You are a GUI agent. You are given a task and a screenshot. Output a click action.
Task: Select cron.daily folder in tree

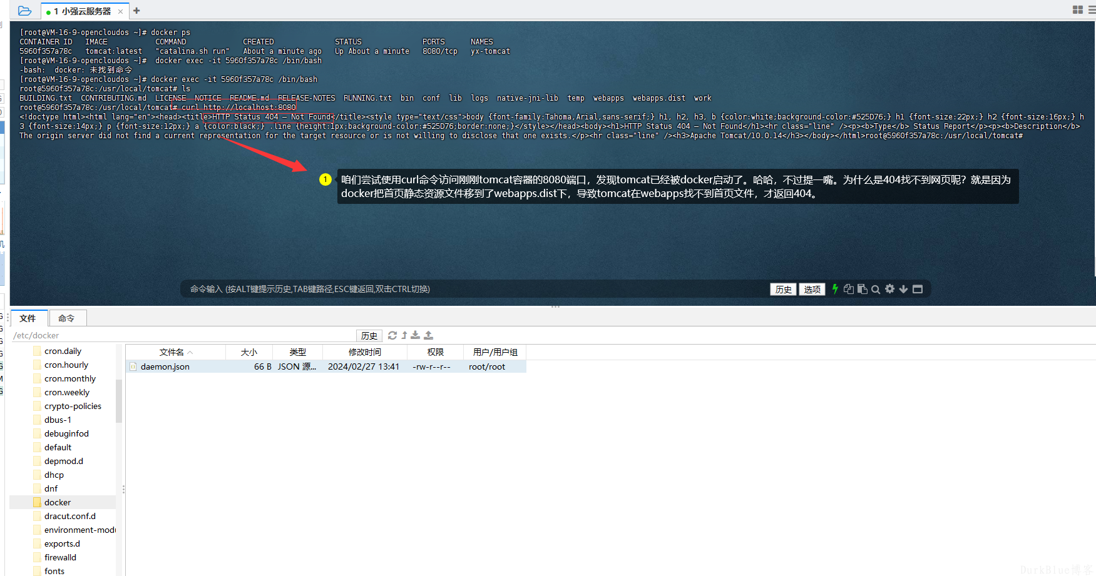(63, 351)
